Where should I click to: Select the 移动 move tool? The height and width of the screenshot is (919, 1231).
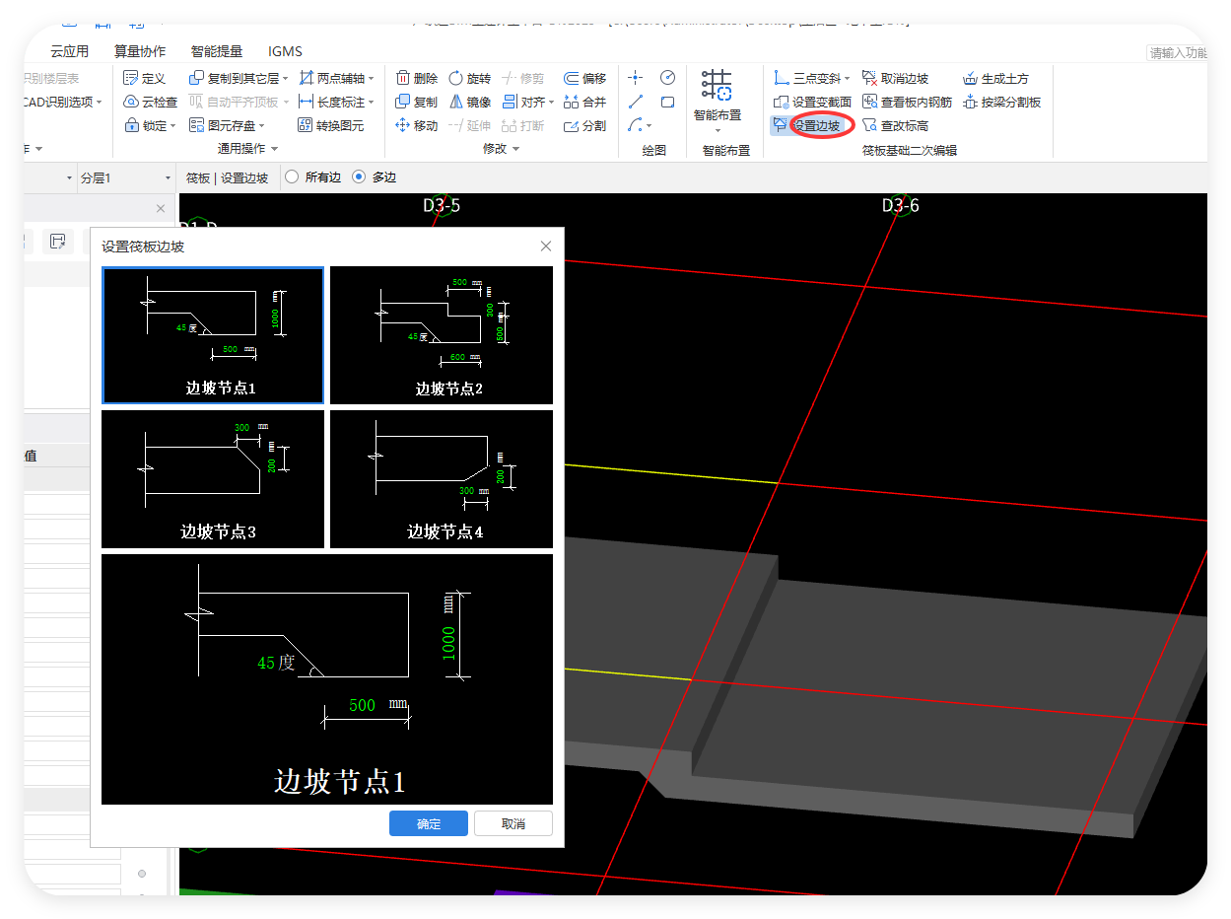416,125
